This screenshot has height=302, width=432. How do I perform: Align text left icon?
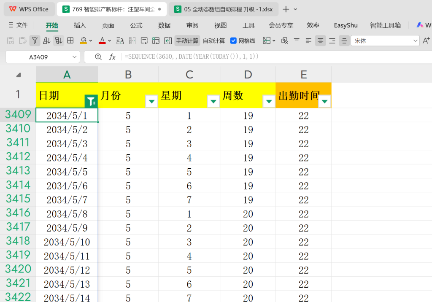coord(308,41)
